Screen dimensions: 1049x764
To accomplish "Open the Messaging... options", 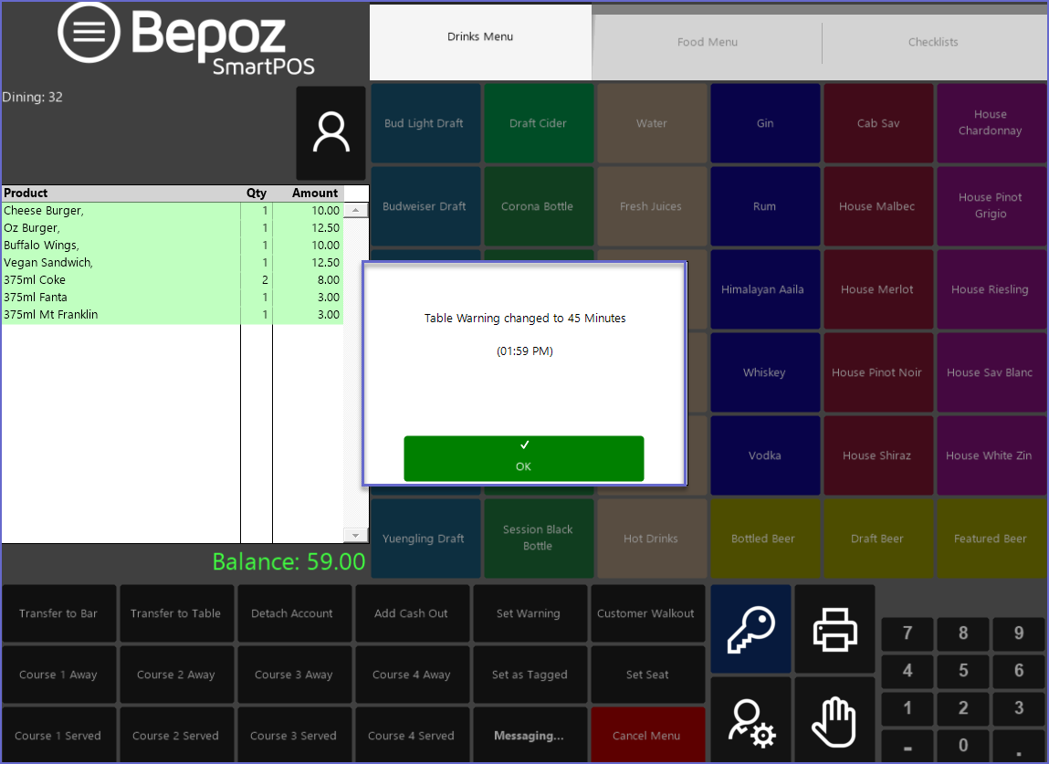I will (529, 736).
